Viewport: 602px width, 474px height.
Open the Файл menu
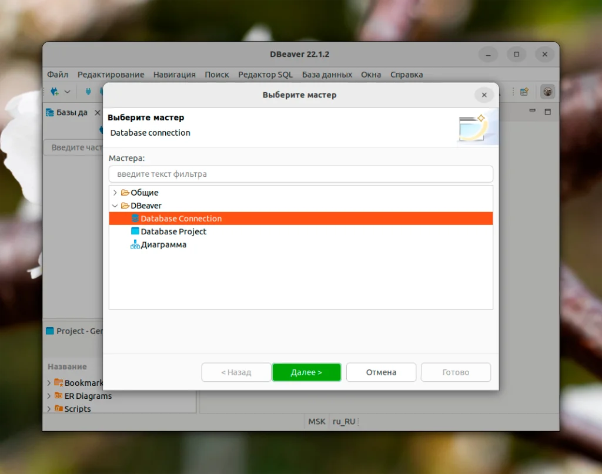coord(57,75)
